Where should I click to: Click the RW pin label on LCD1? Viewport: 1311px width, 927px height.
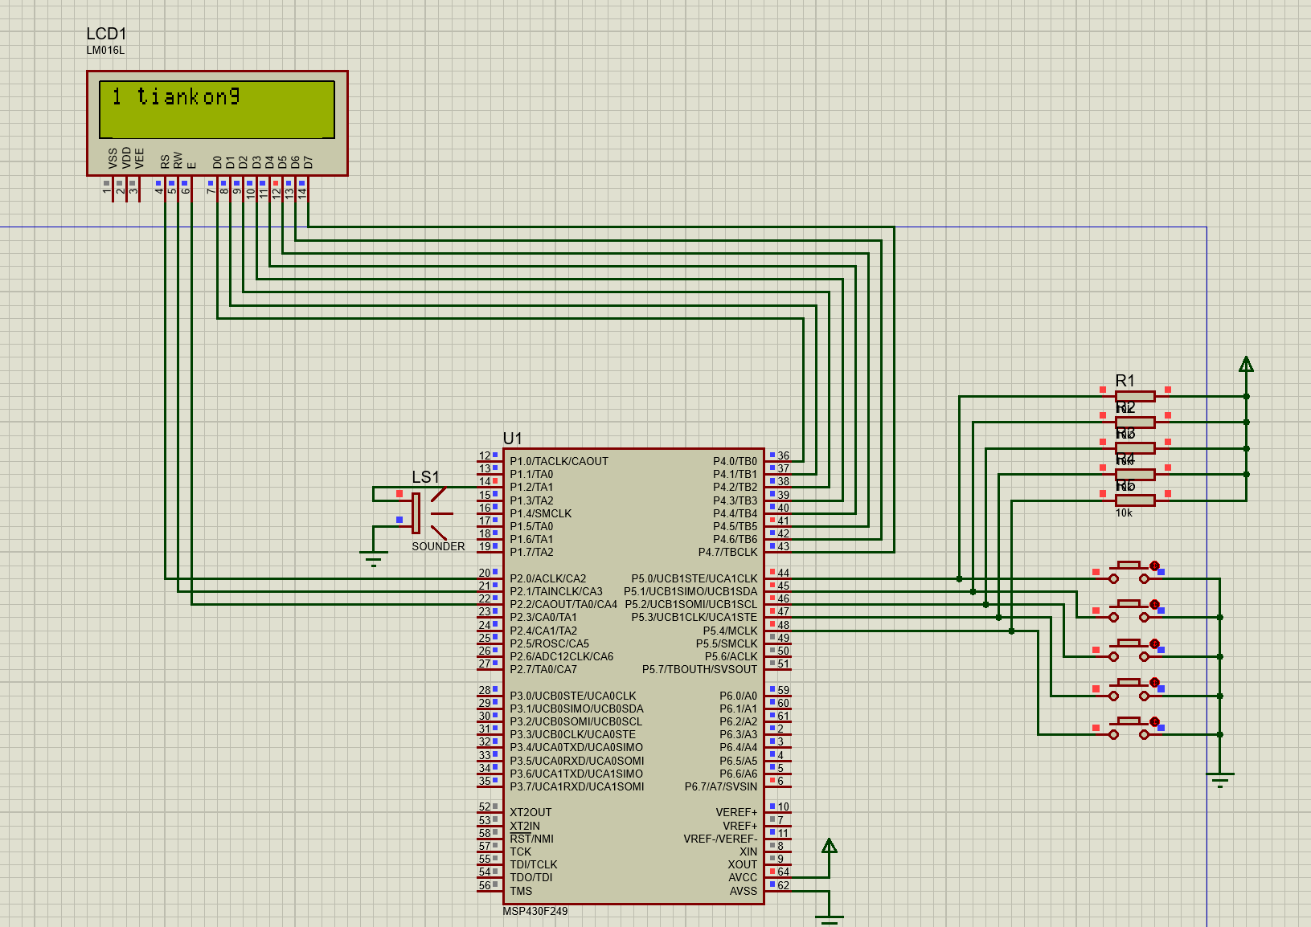pos(178,161)
